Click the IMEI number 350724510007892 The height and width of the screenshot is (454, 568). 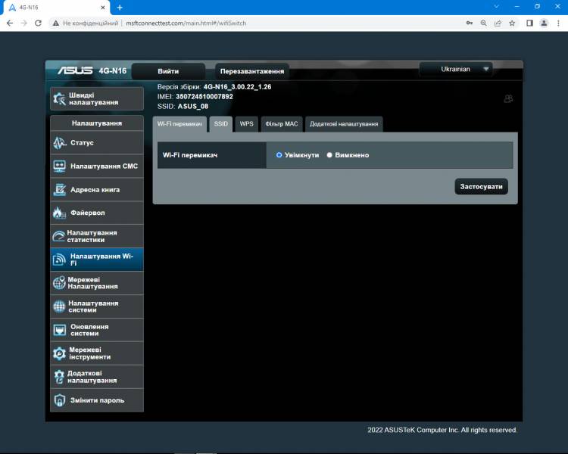(x=204, y=97)
